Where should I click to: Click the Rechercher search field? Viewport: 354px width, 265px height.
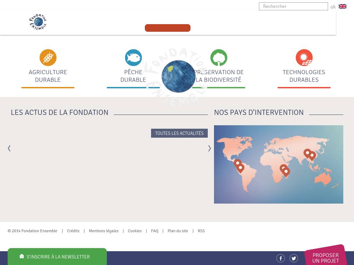(293, 7)
